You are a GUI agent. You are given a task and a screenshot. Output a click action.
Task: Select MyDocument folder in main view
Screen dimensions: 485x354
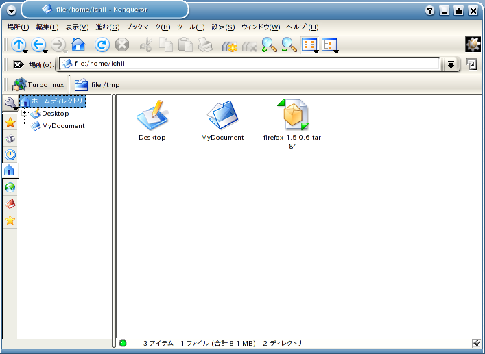coord(222,121)
